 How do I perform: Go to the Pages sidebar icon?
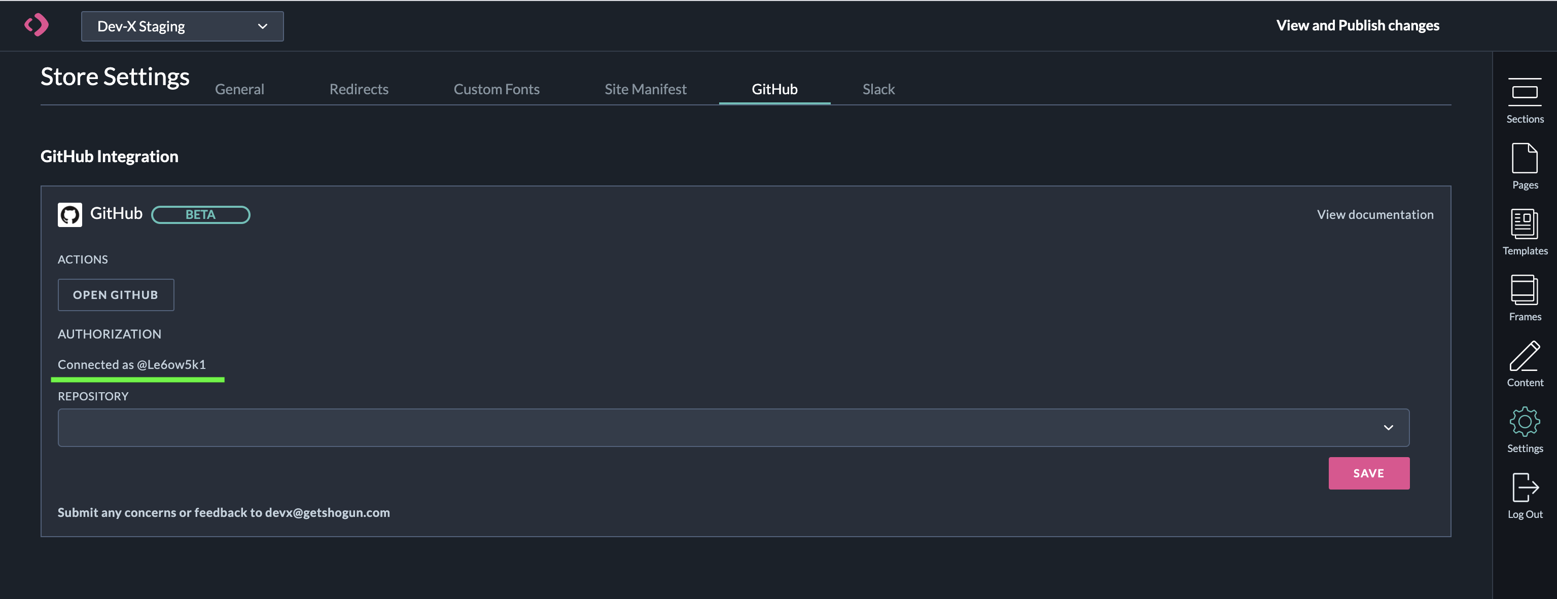pyautogui.click(x=1525, y=165)
